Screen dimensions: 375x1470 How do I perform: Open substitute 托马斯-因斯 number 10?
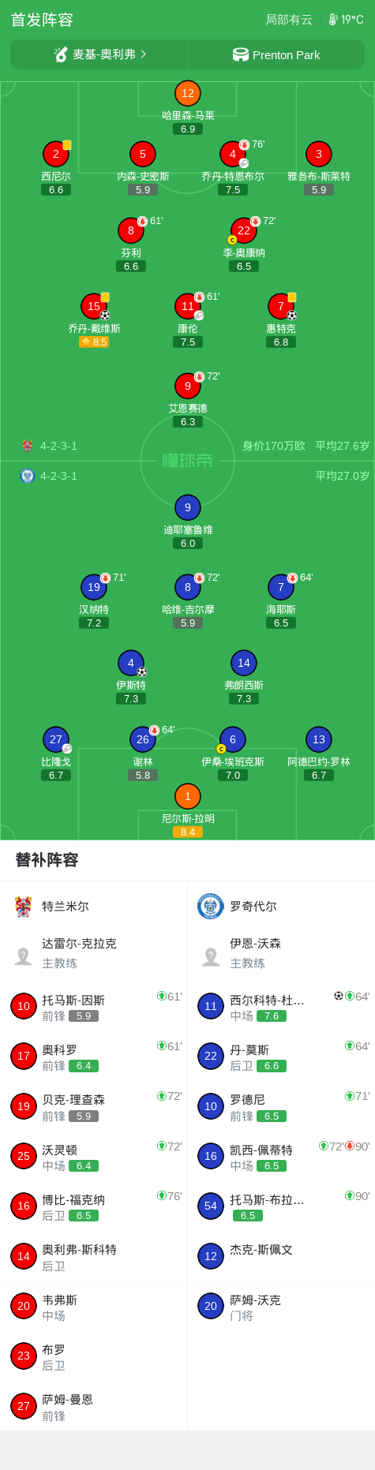(93, 1007)
